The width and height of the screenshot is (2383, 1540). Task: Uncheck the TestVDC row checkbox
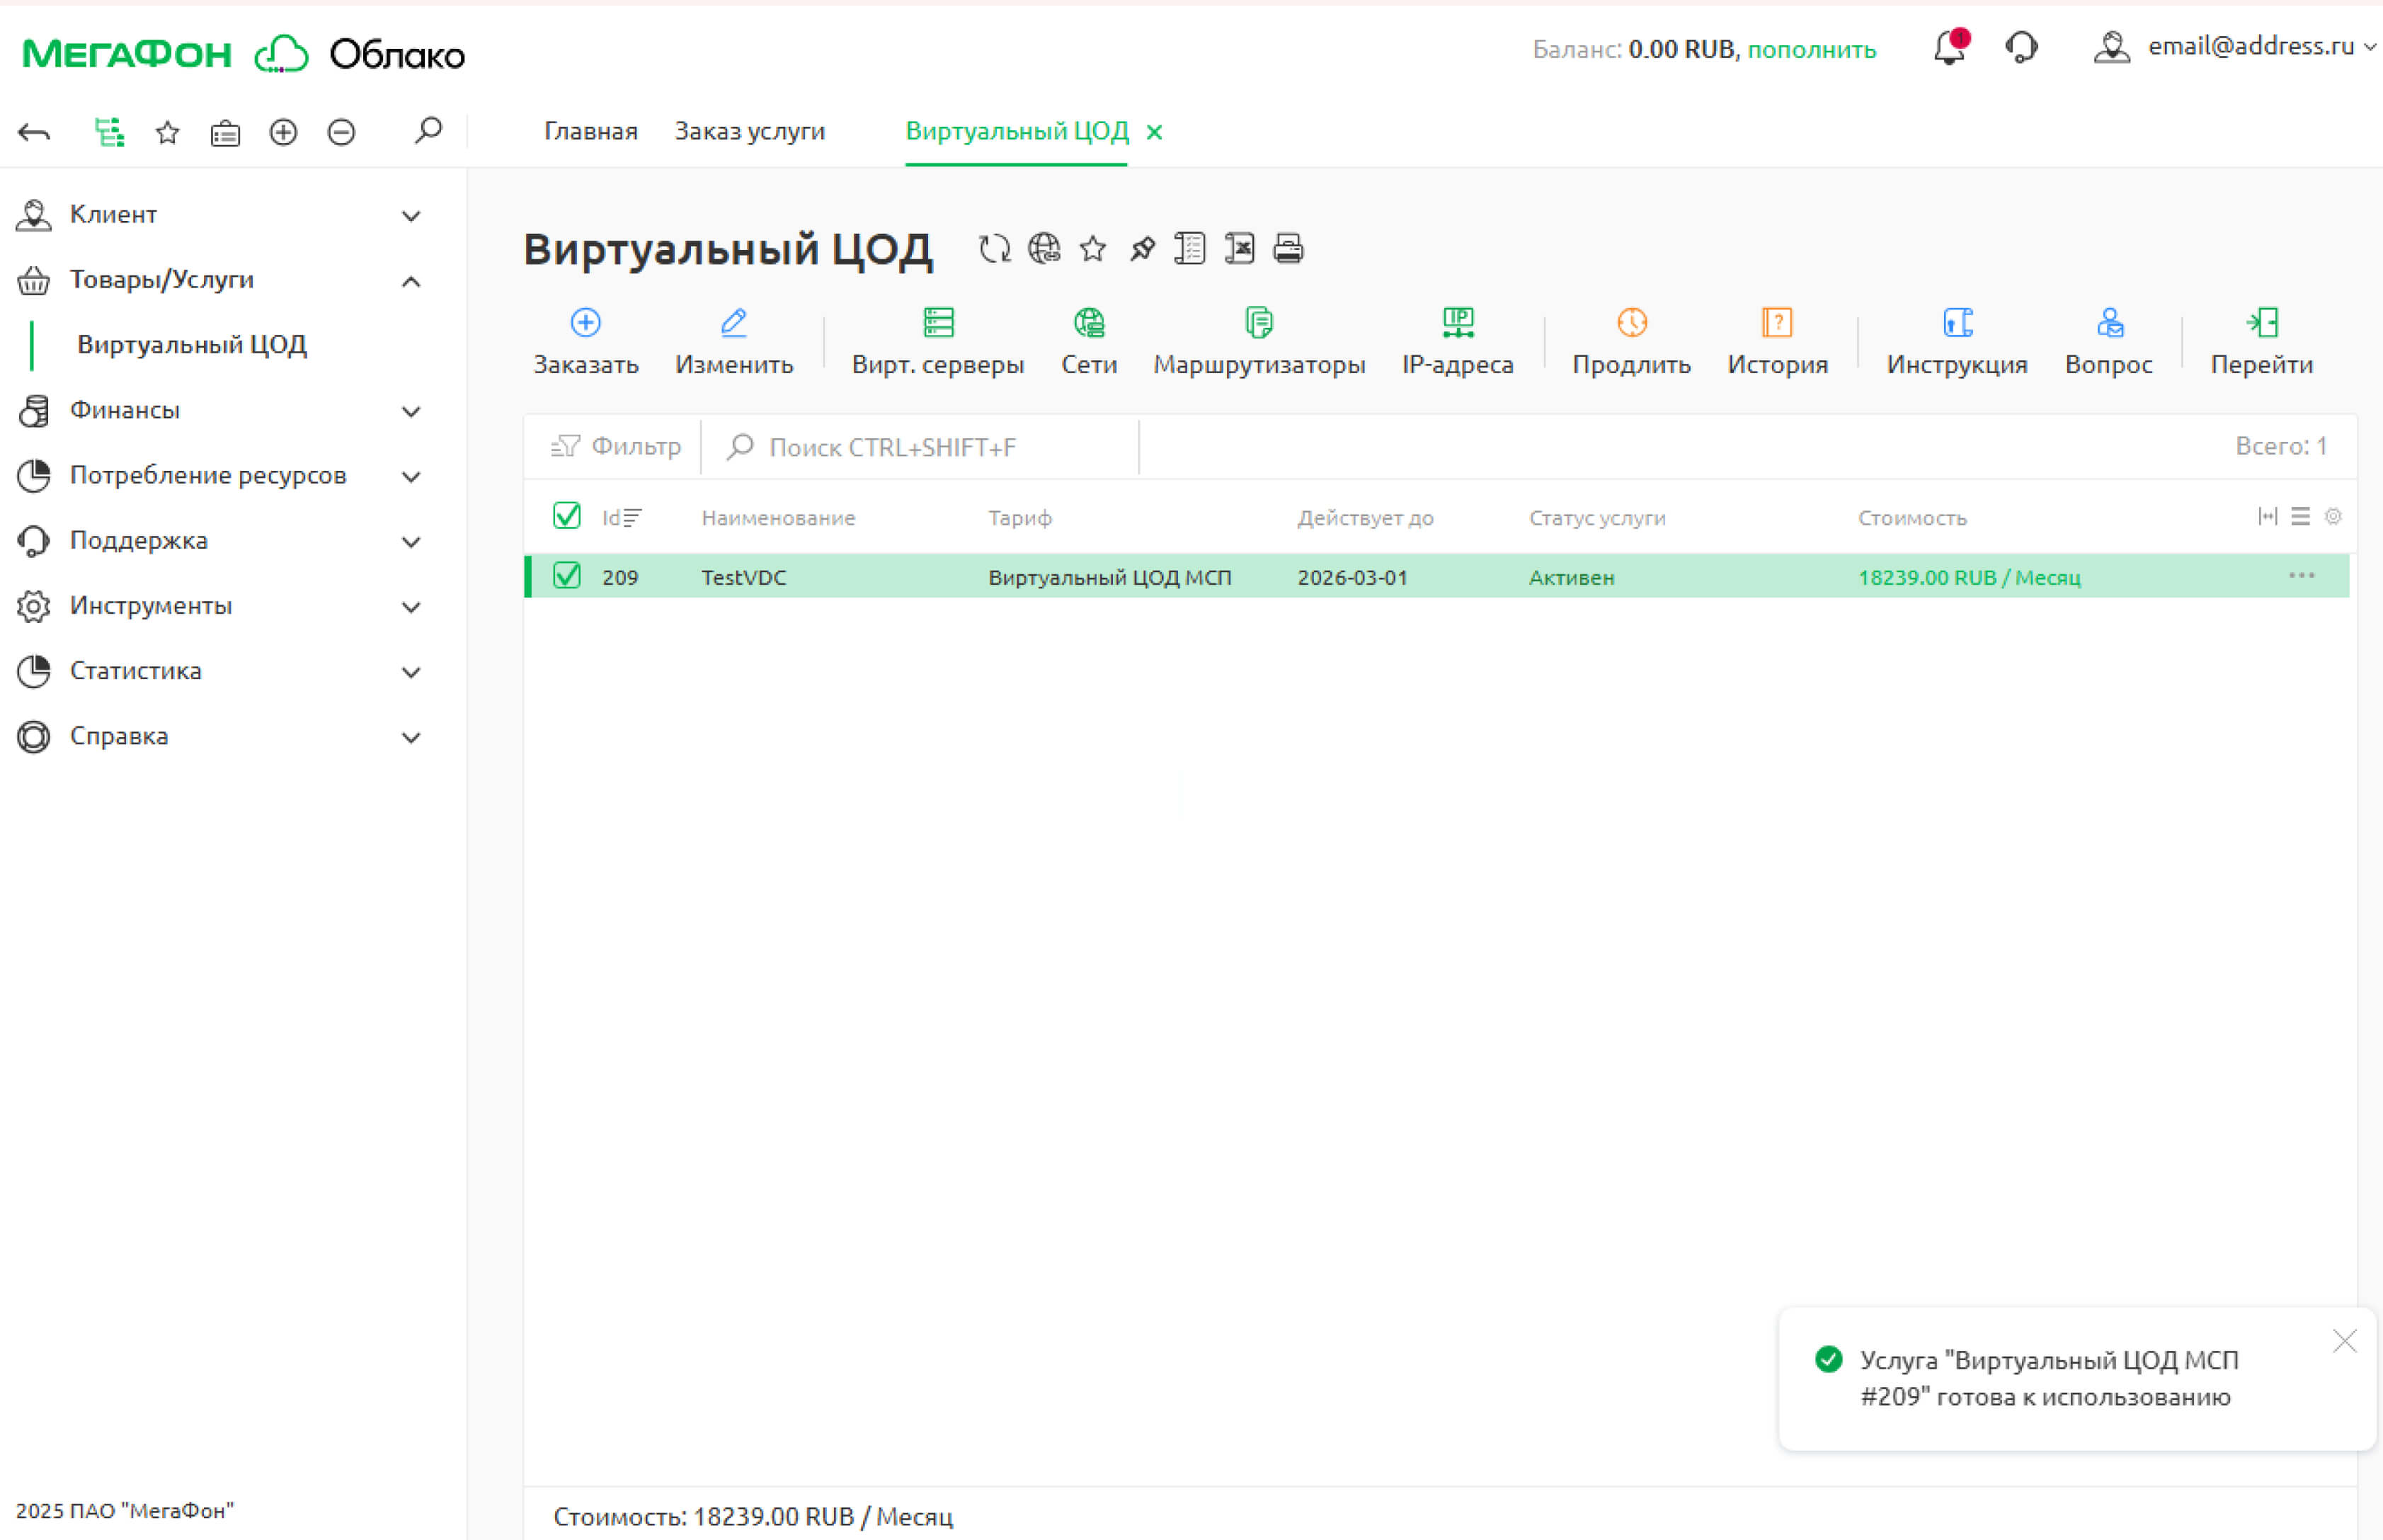pyautogui.click(x=567, y=576)
